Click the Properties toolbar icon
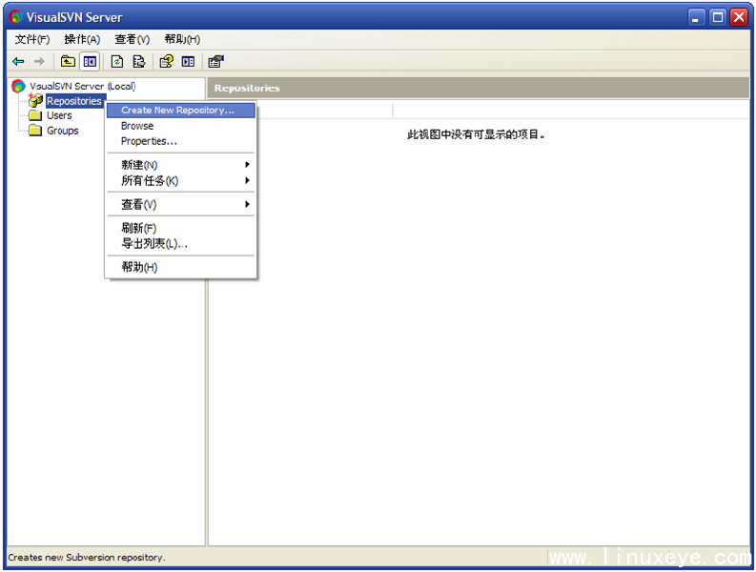This screenshot has height=572, width=756. [x=215, y=61]
